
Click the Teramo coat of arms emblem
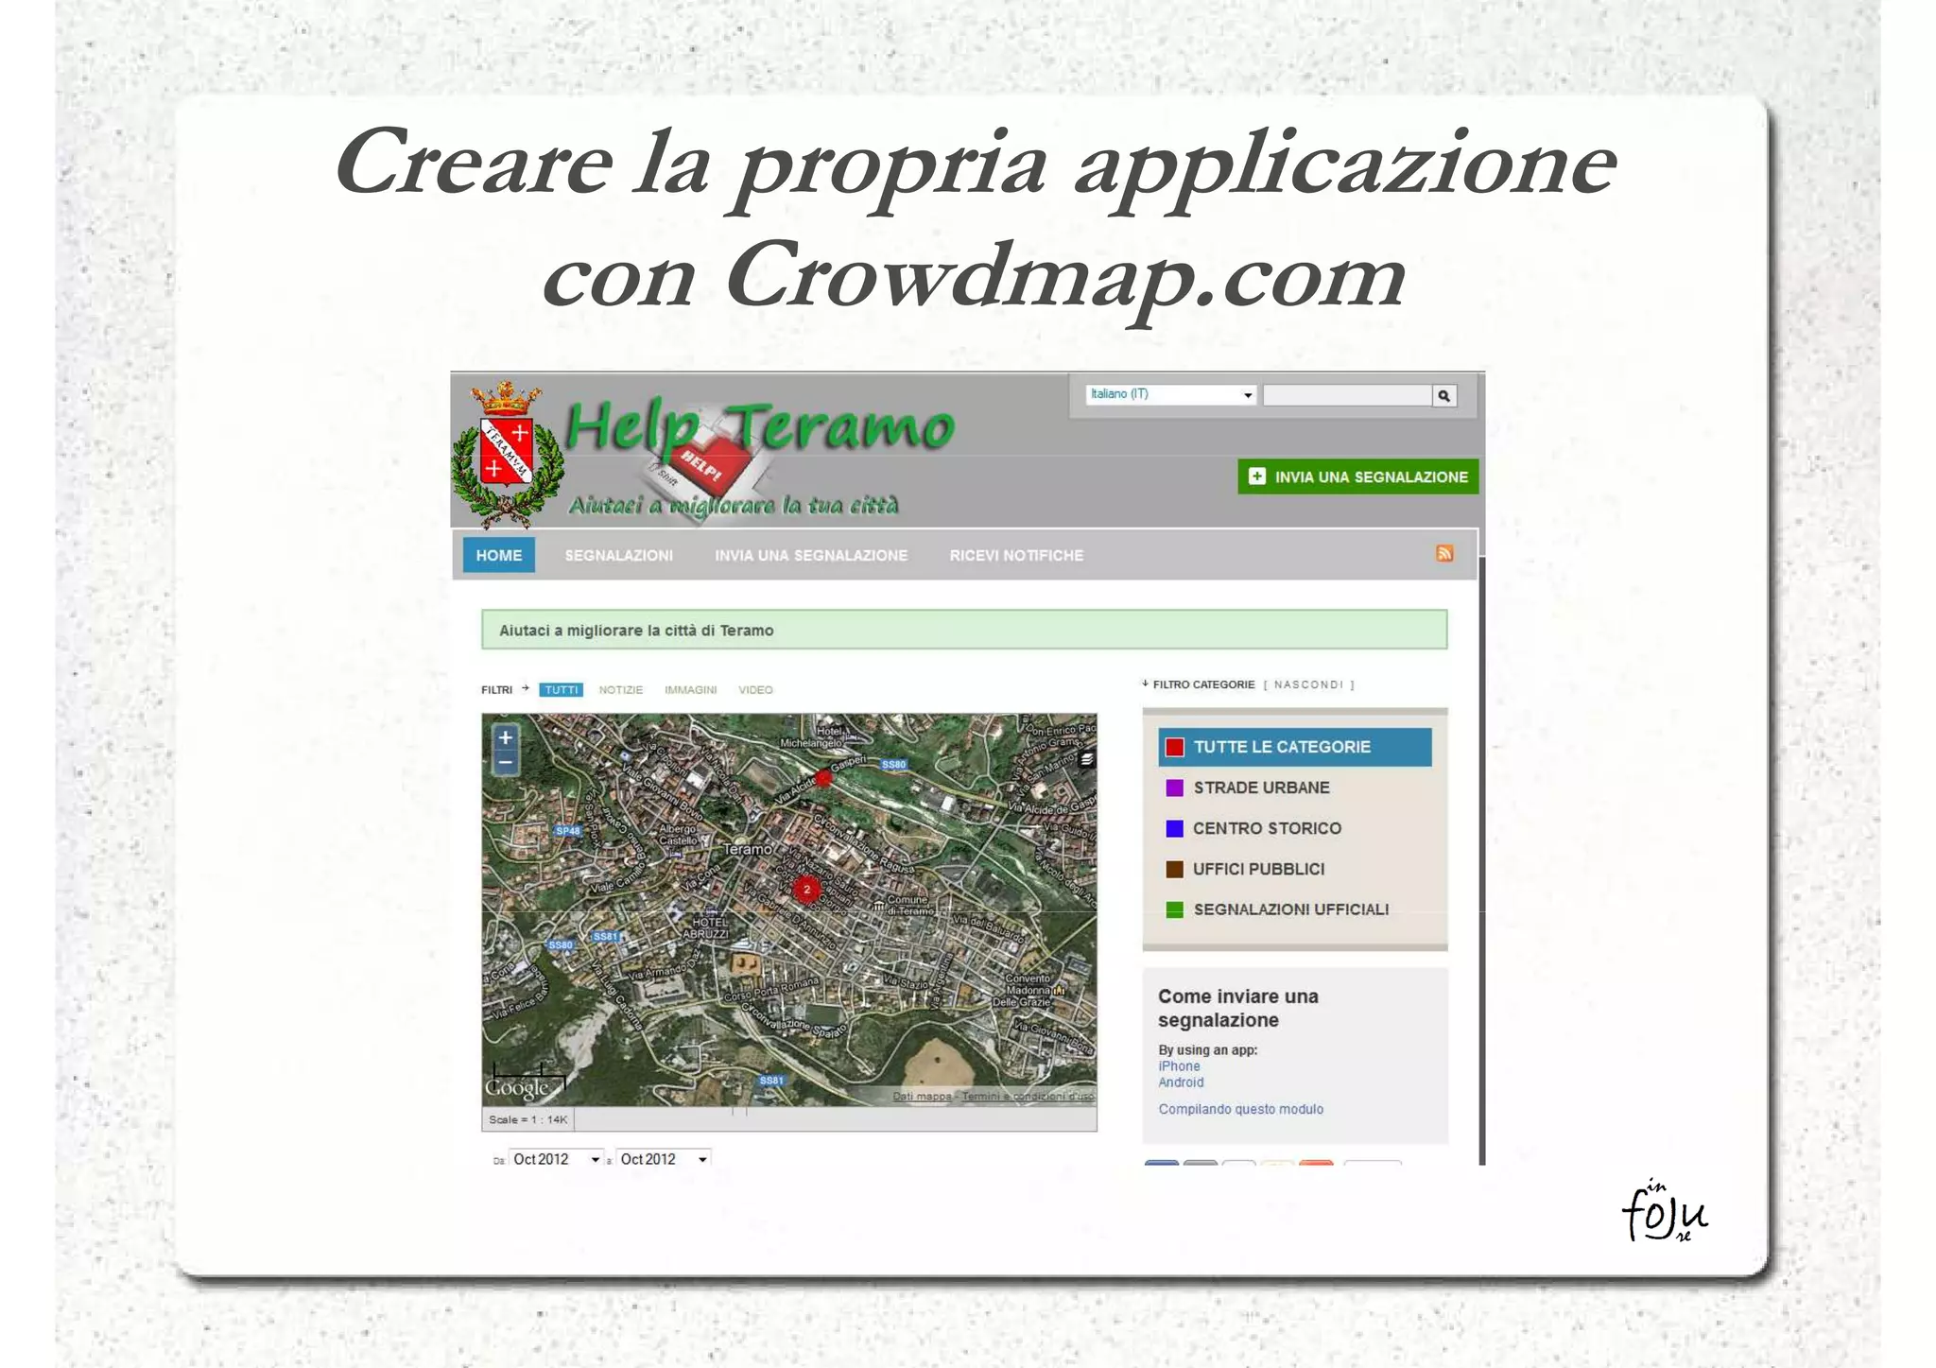508,455
